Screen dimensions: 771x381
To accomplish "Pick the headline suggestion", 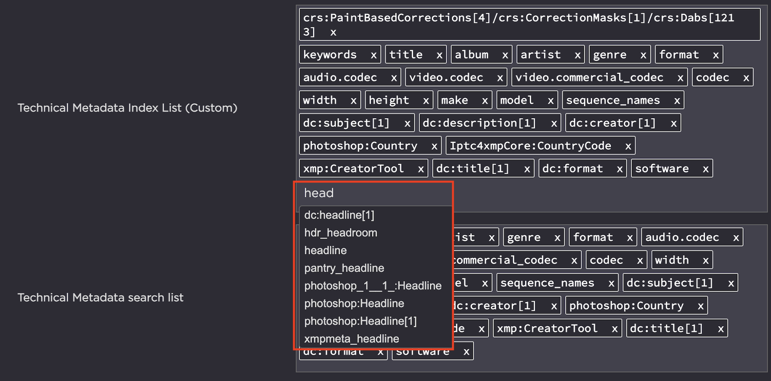I will point(325,251).
